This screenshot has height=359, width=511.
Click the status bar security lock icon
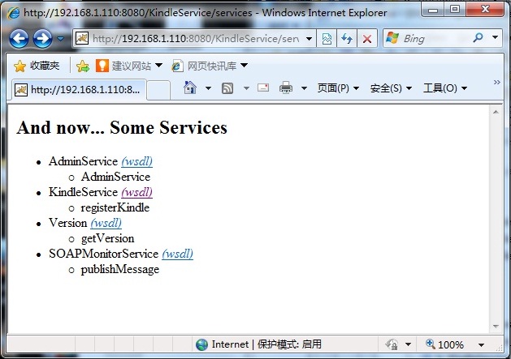click(x=392, y=344)
